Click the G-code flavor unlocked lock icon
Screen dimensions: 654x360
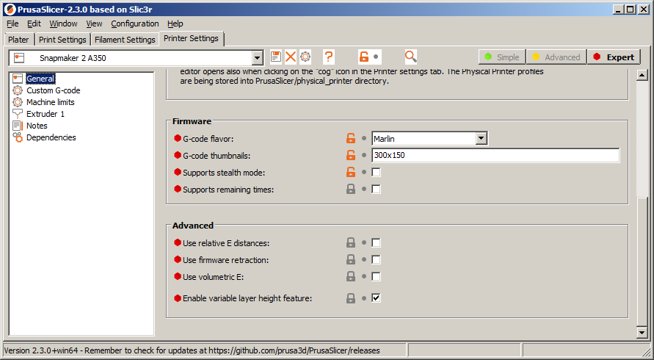pos(351,138)
